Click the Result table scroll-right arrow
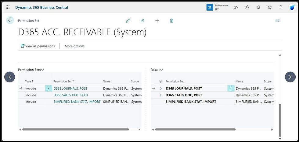The width and height of the screenshot is (299, 142). pyautogui.click(x=272, y=130)
